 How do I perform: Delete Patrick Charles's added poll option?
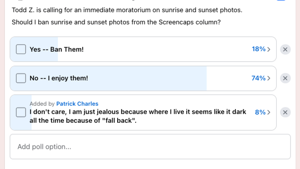click(x=285, y=112)
